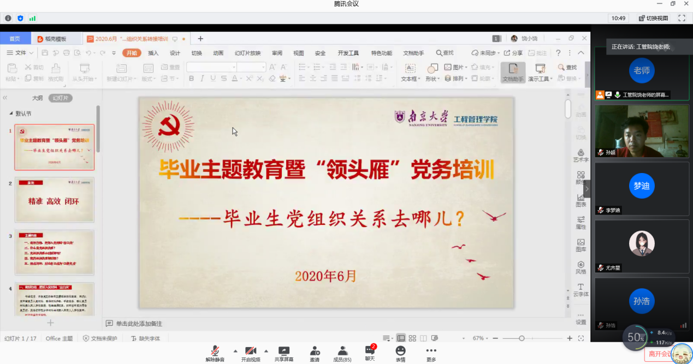Open the 邀请 invite icon
Viewport: 693px width, 364px height.
point(315,351)
